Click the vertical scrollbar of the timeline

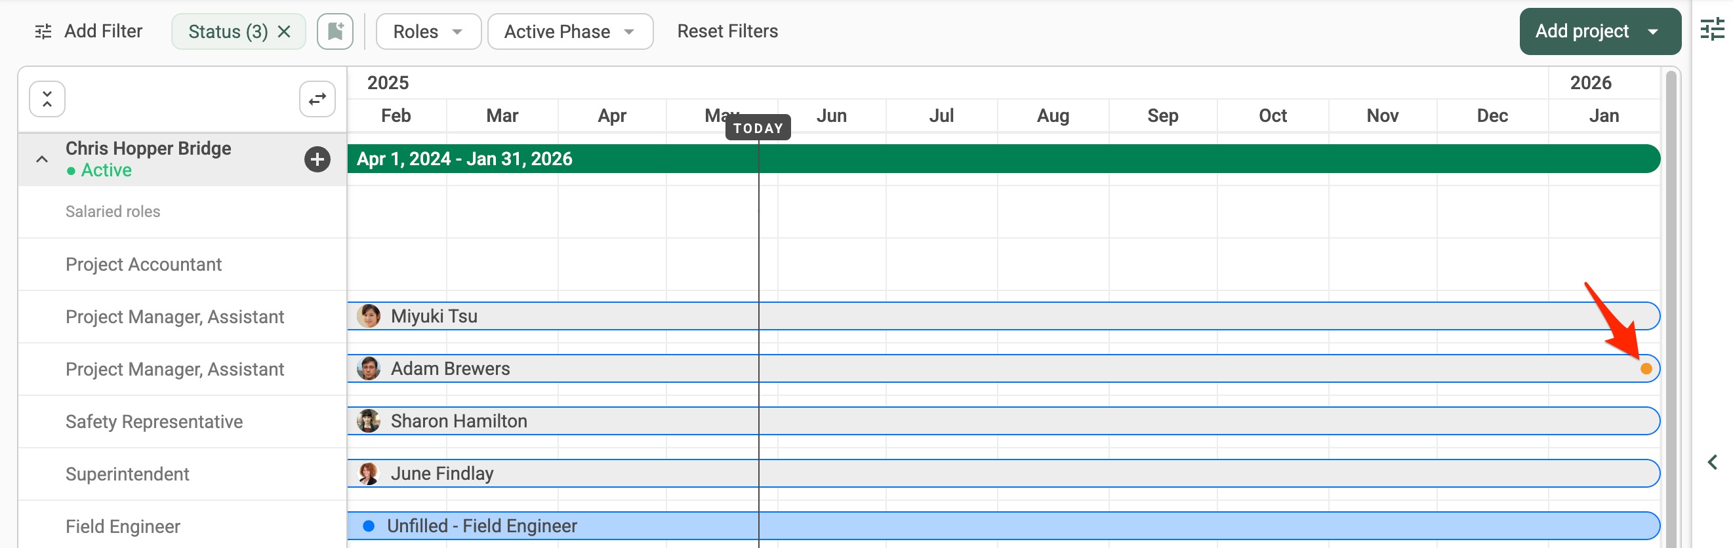(x=1671, y=309)
